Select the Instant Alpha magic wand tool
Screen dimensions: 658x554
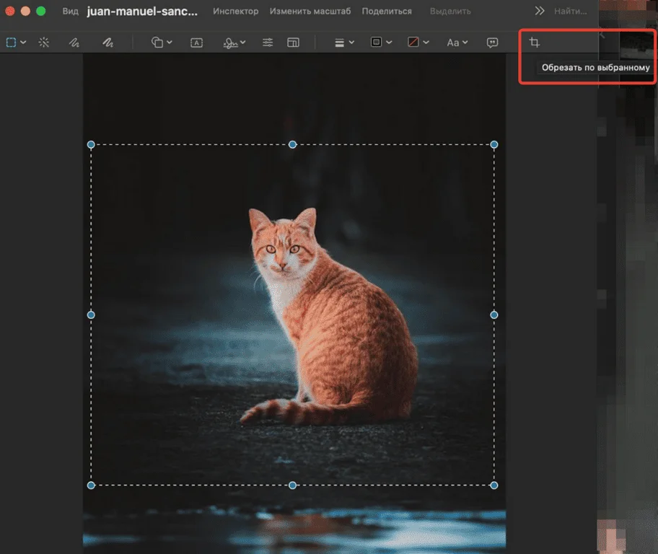click(x=44, y=43)
